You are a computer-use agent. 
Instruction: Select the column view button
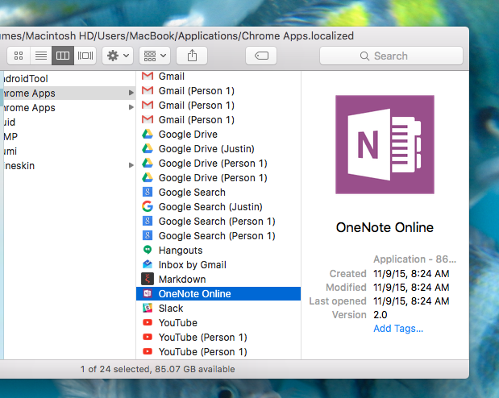tap(63, 56)
